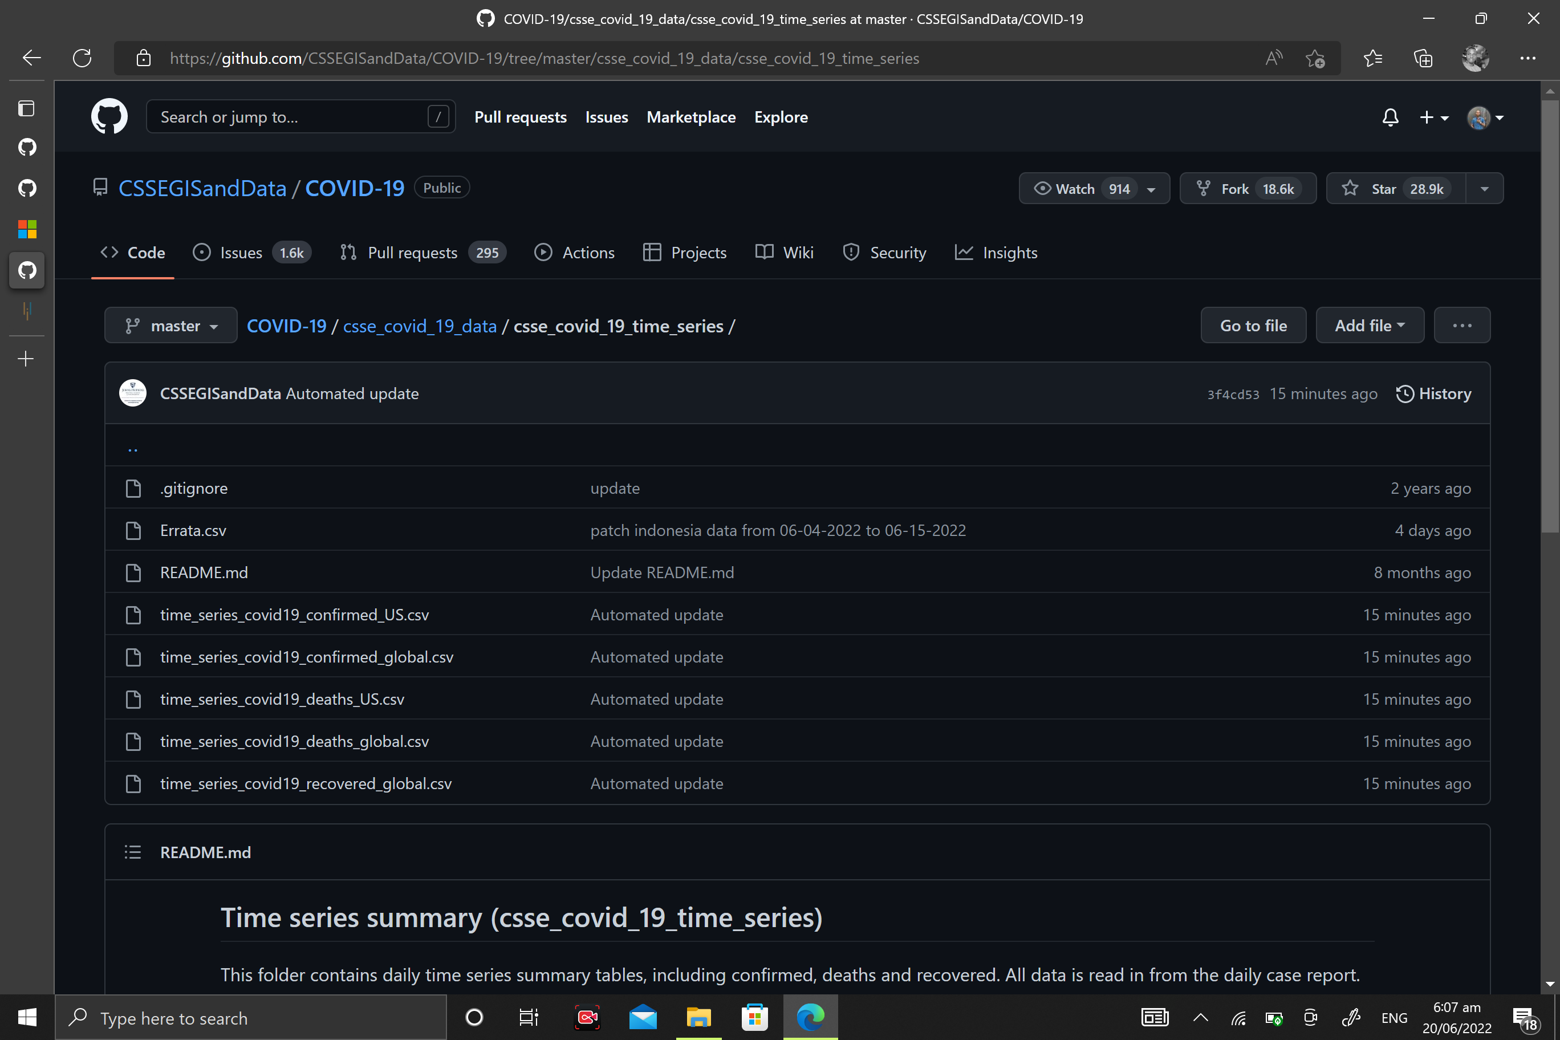Expand the Add file dropdown
The image size is (1560, 1040).
pyautogui.click(x=1370, y=325)
